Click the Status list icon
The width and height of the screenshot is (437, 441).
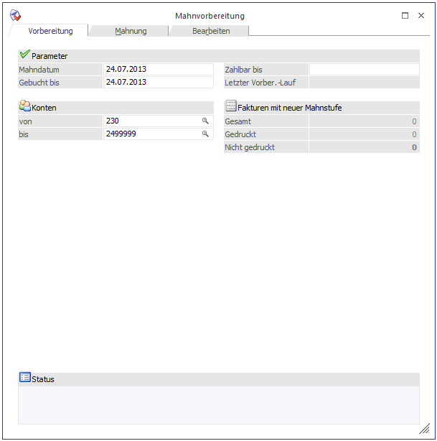[x=24, y=378]
